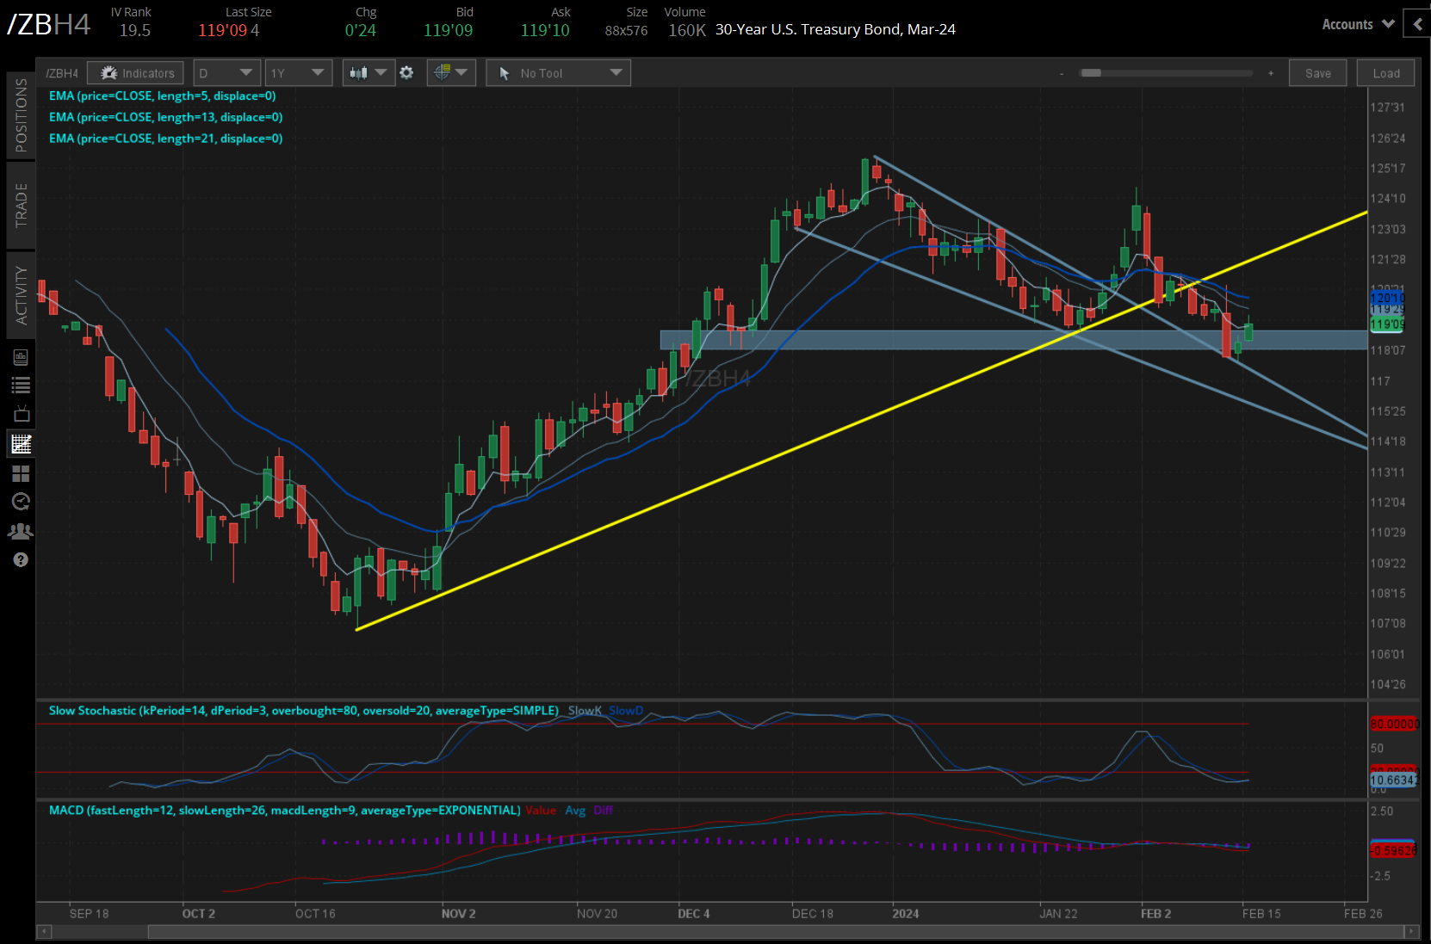Open the live TV sidebar icon
This screenshot has width=1431, height=944.
click(x=21, y=414)
